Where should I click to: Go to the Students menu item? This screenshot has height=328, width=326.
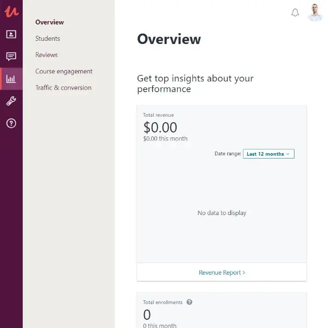click(x=48, y=39)
